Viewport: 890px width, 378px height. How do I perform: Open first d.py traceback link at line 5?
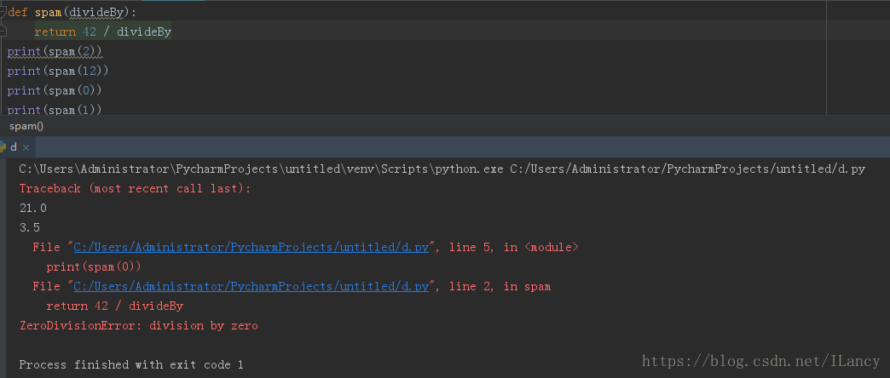(251, 247)
